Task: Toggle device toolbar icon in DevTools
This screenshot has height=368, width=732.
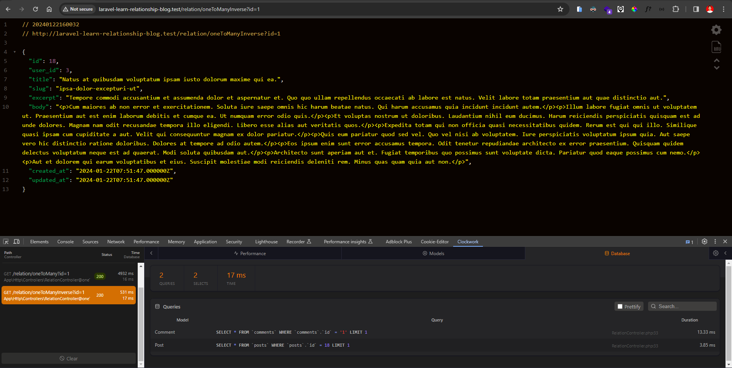Action: 16,241
